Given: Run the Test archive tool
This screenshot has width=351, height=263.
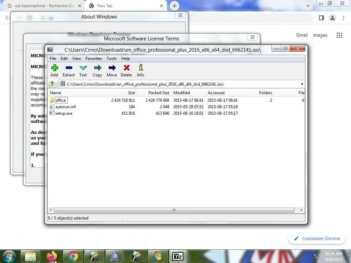Looking at the screenshot, I should point(83,68).
